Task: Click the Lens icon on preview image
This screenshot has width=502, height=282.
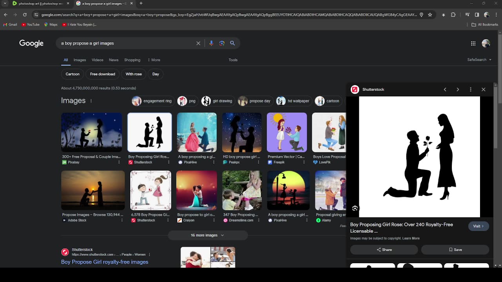Action: (355, 208)
